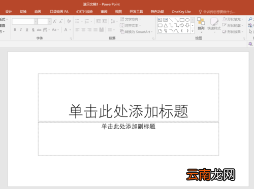The height and width of the screenshot is (189, 254).
Task: Select the horizontal Text Box shape
Action: [x=160, y=20]
